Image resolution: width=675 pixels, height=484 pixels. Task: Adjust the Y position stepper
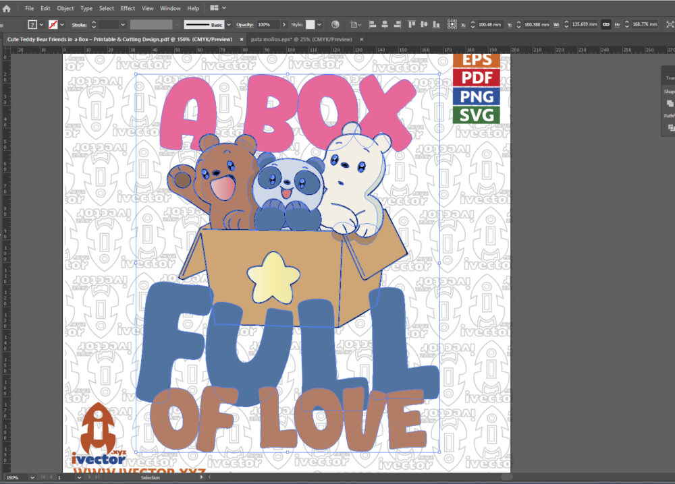[x=518, y=25]
